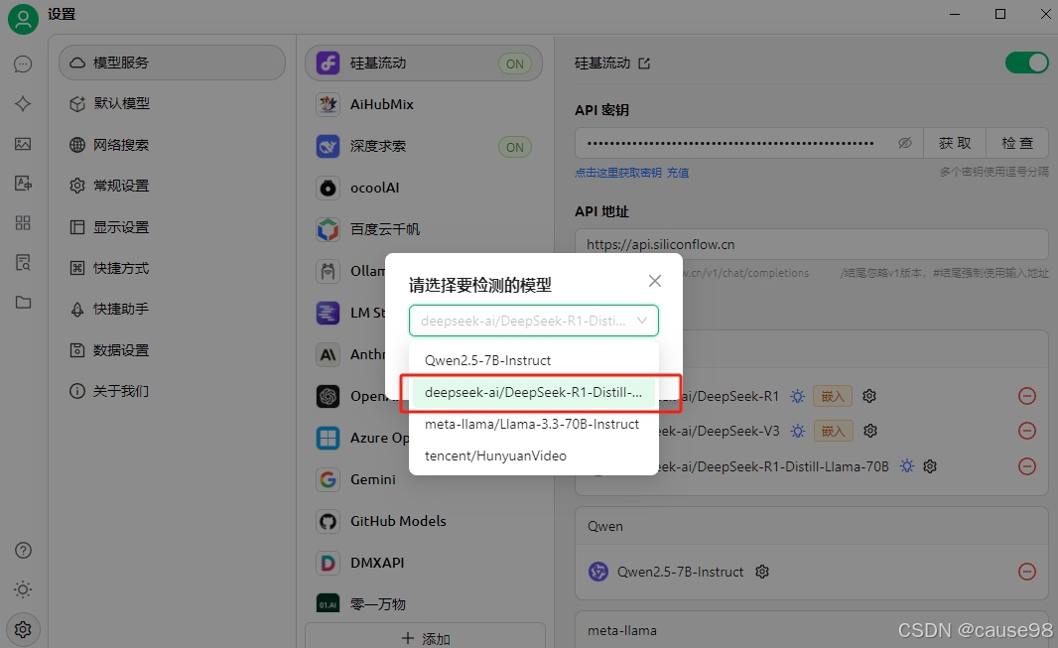The image size is (1058, 648).
Task: Open 网络搜索 settings section
Action: [172, 145]
